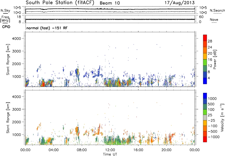This screenshot has height=156, width=225.
Task: Click the 'CPID' label
Action: 6,27
